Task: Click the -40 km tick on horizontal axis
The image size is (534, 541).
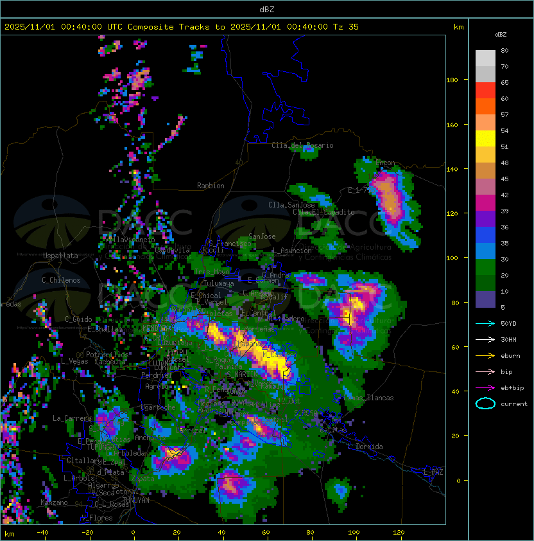Action: pyautogui.click(x=42, y=533)
